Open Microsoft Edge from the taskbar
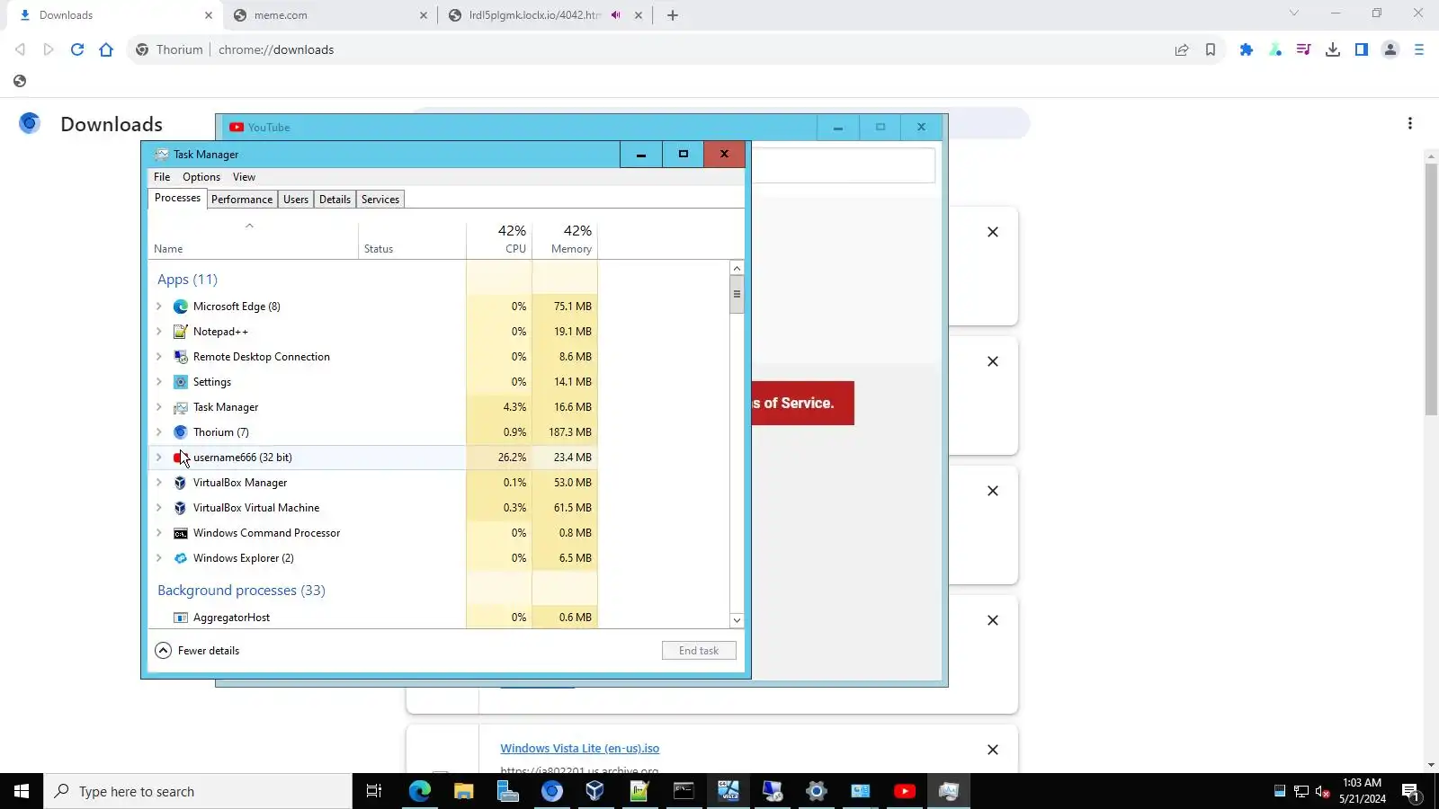 pos(420,791)
